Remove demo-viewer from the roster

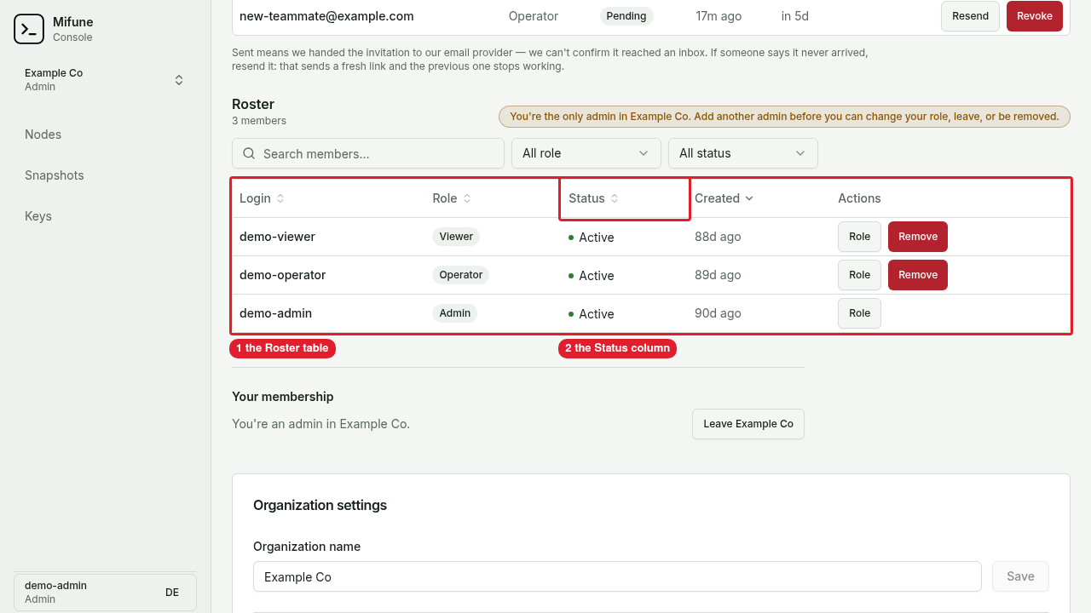(x=918, y=237)
